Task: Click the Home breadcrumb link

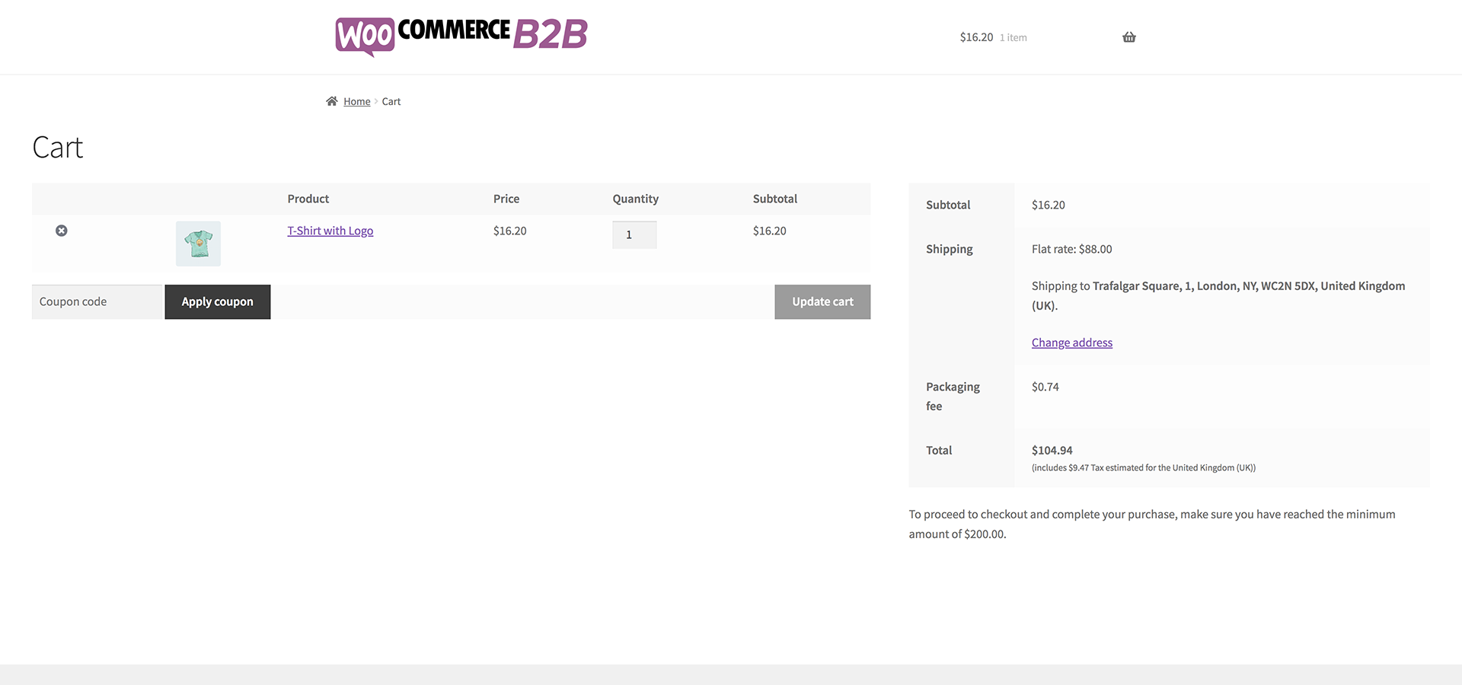Action: tap(356, 101)
